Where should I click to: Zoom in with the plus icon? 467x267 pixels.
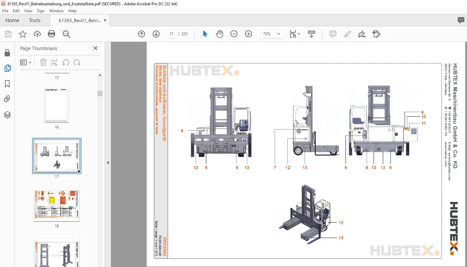point(249,34)
